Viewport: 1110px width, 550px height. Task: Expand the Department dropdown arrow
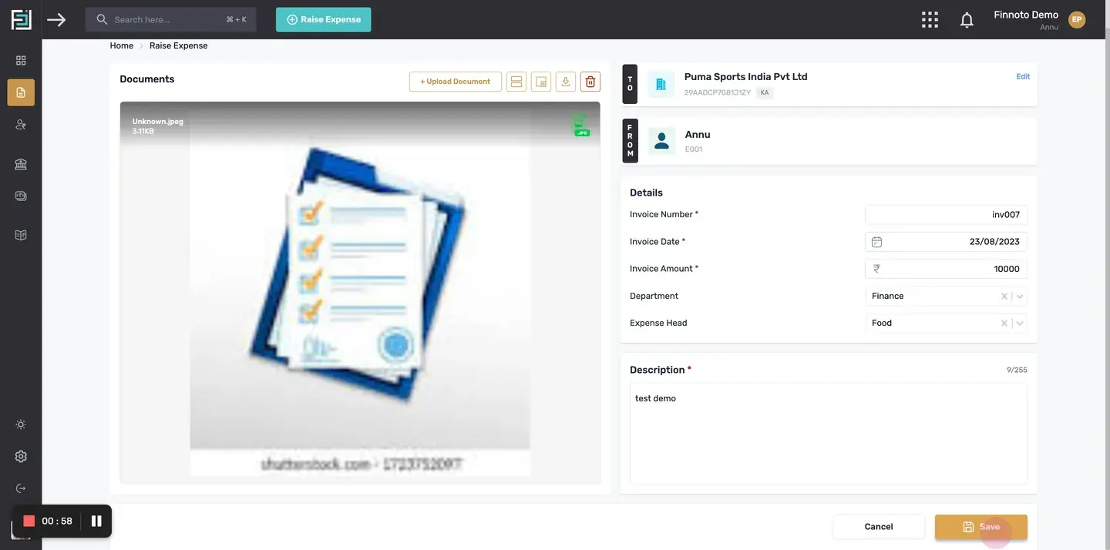[1020, 297]
